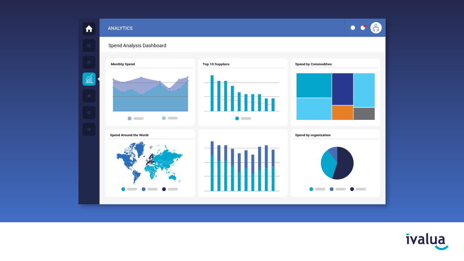Click the Spend Analysis Dashboard heading
Viewport: 464px width, 261px height.
coord(137,45)
